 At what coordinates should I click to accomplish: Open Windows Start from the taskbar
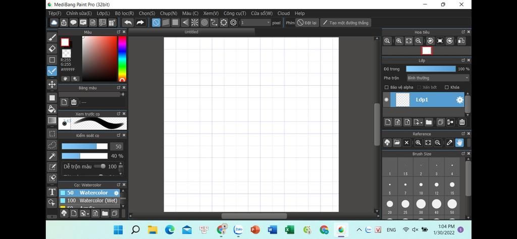(118, 230)
